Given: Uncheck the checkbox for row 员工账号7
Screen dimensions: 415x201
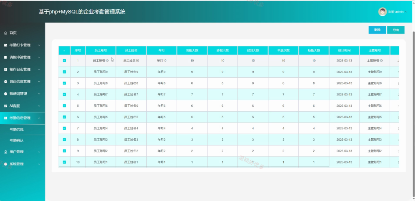Looking at the screenshot, I should [x=64, y=94].
